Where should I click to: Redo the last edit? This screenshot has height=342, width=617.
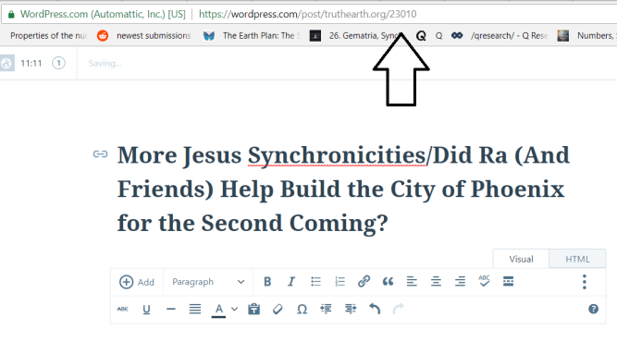[x=398, y=309]
